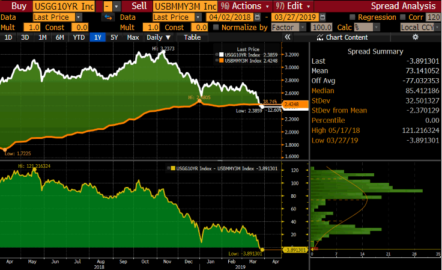Click the Low 03/27/19 summary row
The height and width of the screenshot is (270, 442).
pos(375,140)
